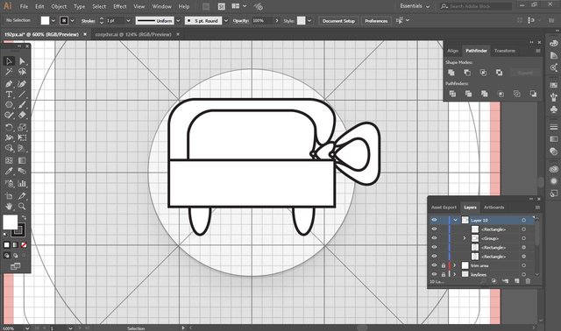Open the zoom level dropdown at 600%

tap(27, 328)
